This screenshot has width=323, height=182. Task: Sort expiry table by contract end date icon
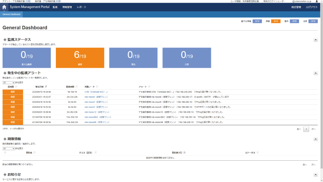tap(185, 153)
